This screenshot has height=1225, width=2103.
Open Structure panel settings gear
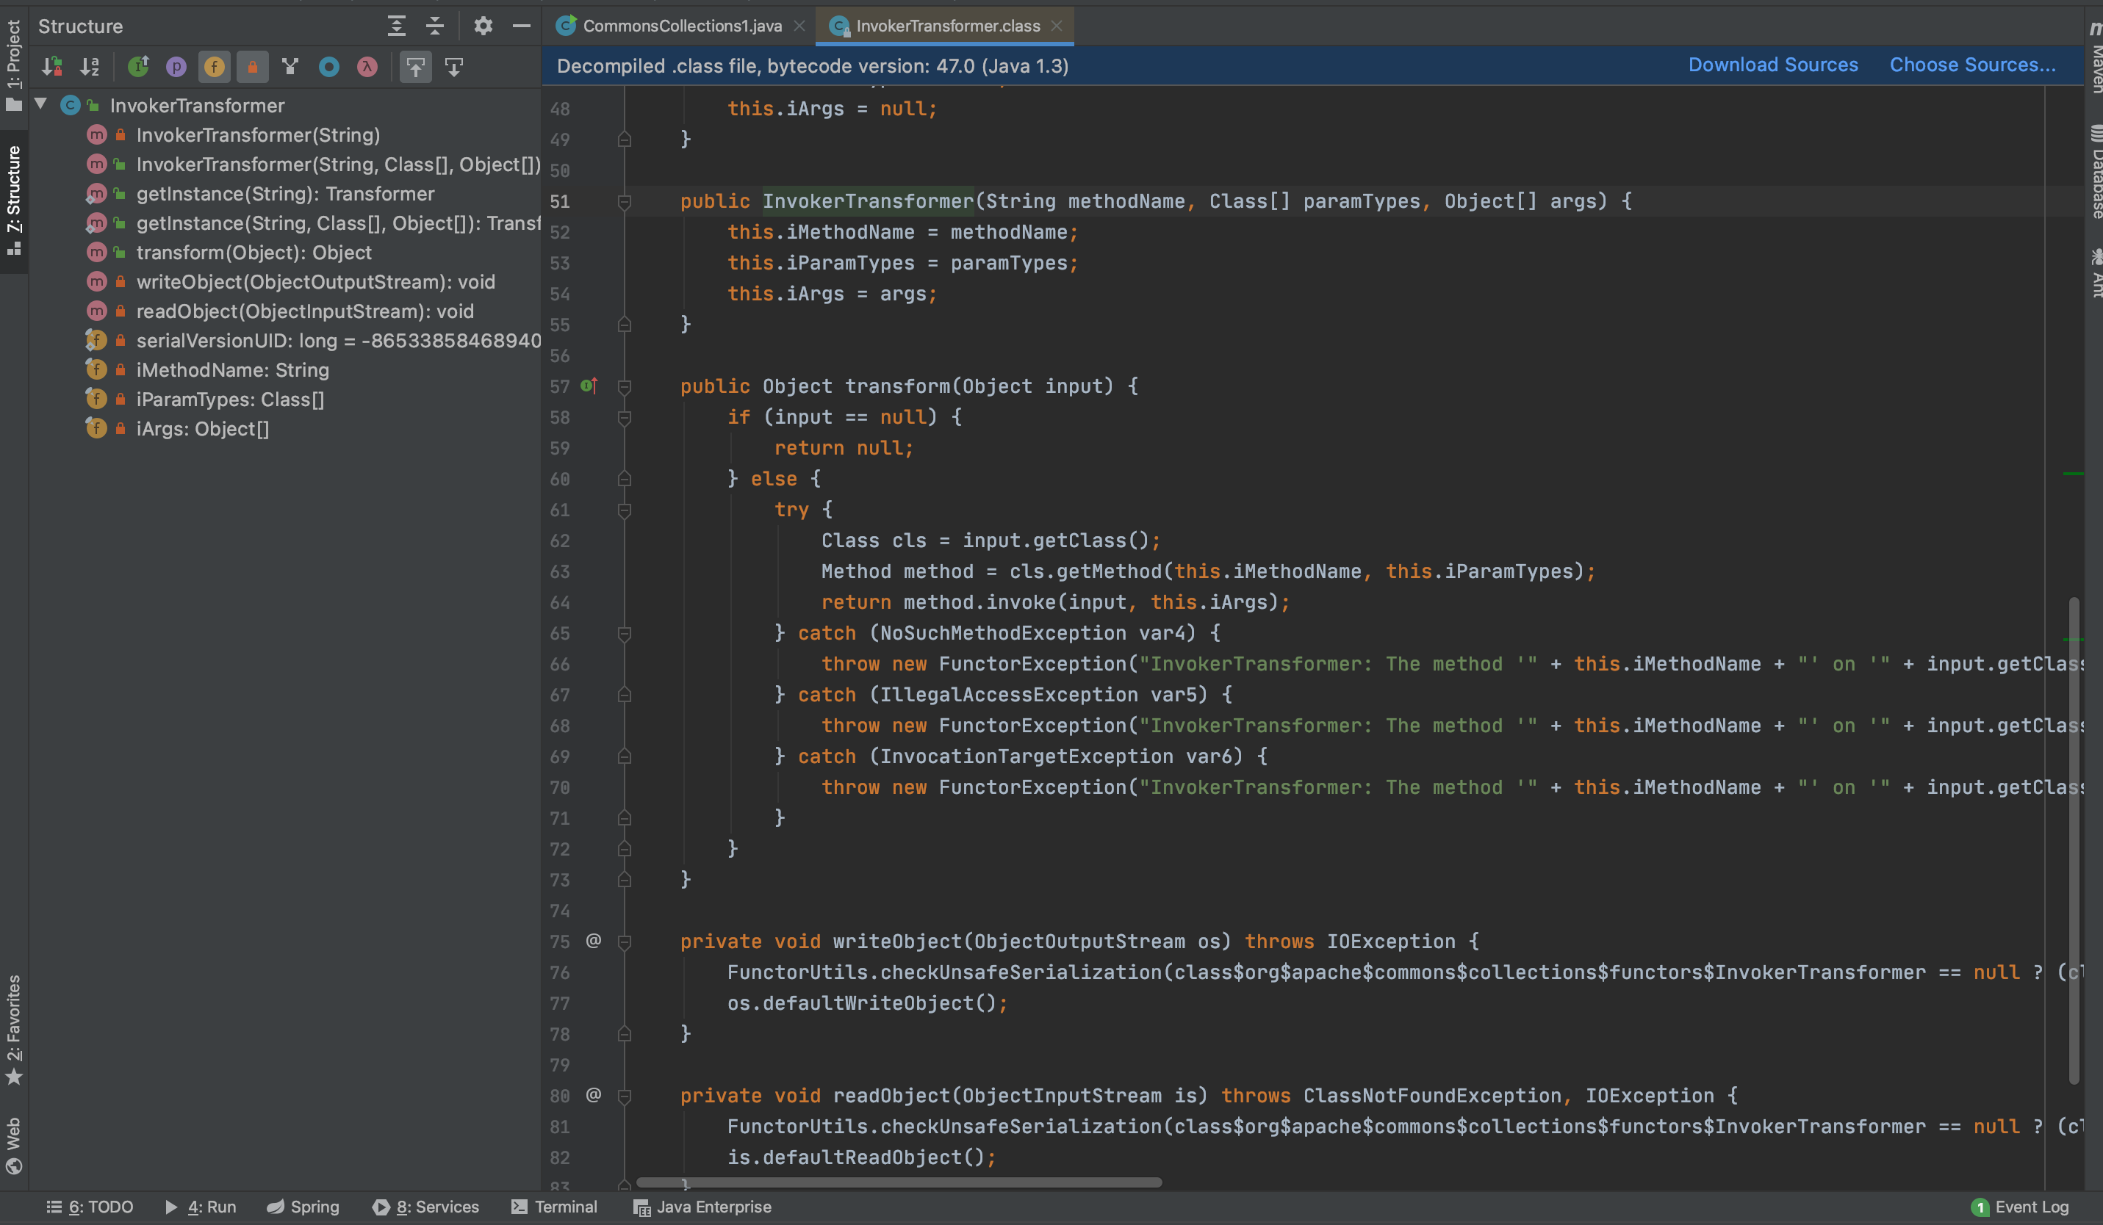[483, 26]
